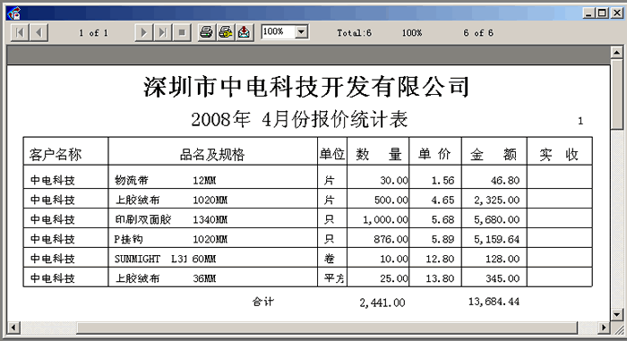Screen dimensions: 627x341
Task: Go to the first page of report
Action: pos(20,32)
